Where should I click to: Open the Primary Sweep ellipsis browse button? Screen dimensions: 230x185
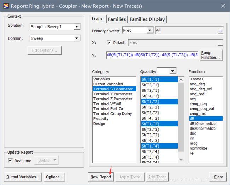[x=220, y=31]
